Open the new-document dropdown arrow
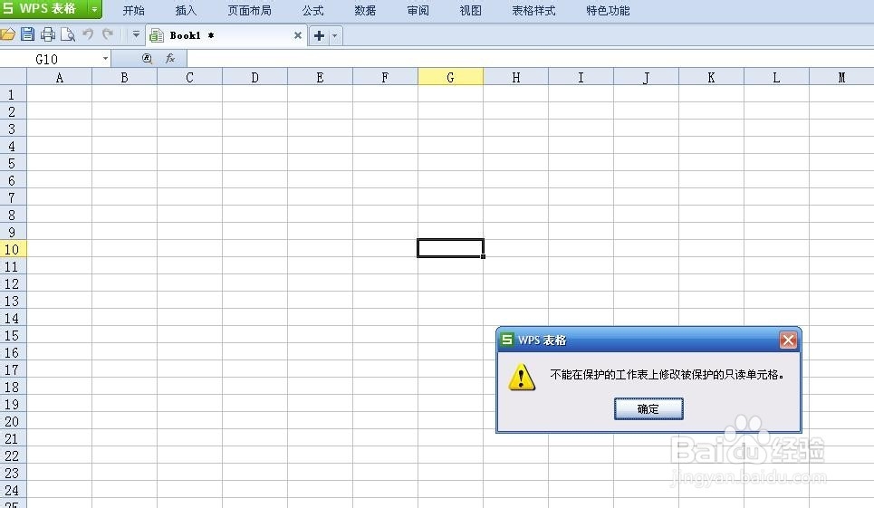The width and height of the screenshot is (874, 508). tap(335, 35)
